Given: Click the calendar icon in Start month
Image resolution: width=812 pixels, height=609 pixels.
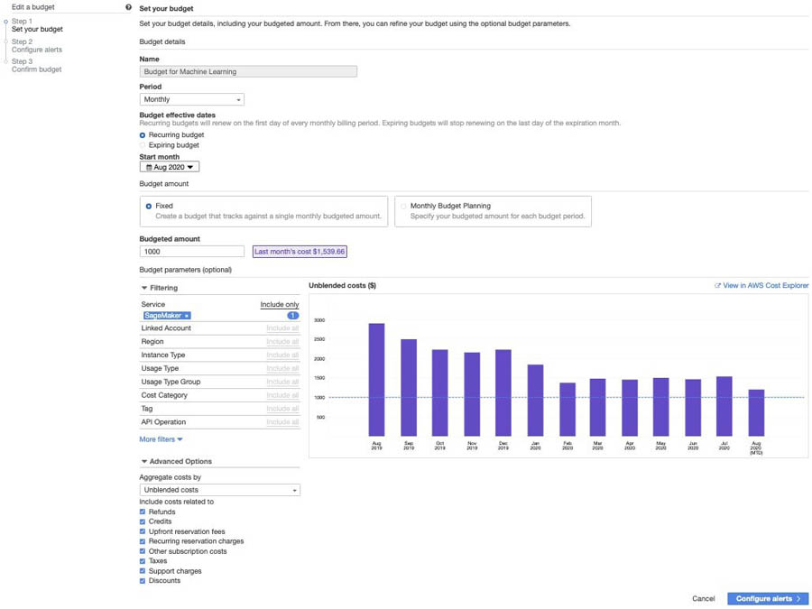Looking at the screenshot, I should click(149, 167).
